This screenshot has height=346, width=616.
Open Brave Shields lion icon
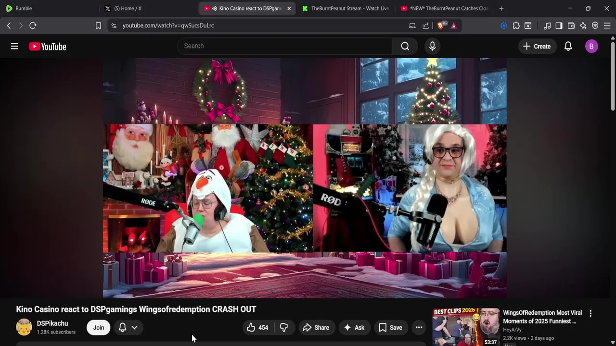click(440, 25)
